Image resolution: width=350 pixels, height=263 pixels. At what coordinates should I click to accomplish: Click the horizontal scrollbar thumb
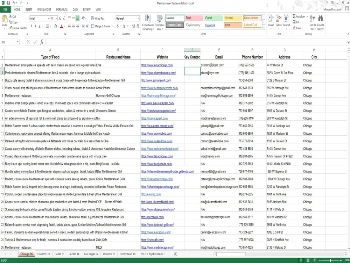[x=231, y=254]
